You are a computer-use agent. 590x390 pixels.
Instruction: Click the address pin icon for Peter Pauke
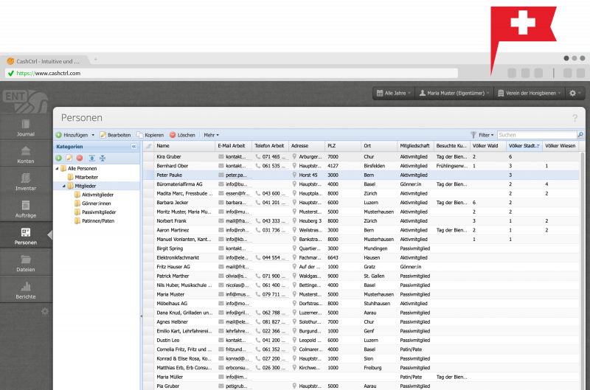[x=294, y=175]
